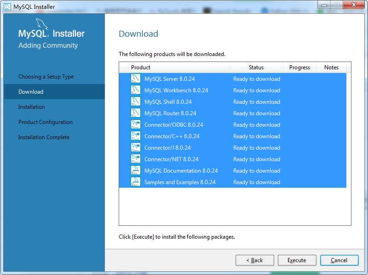Select the MySQL Router 8.0.24 row text
Screen dimensions: 368x275
(170, 113)
